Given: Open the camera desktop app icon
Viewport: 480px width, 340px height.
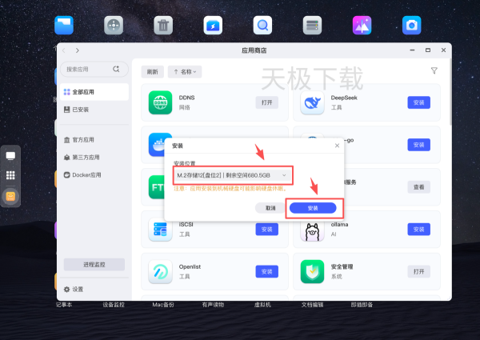Looking at the screenshot, I should [x=411, y=25].
